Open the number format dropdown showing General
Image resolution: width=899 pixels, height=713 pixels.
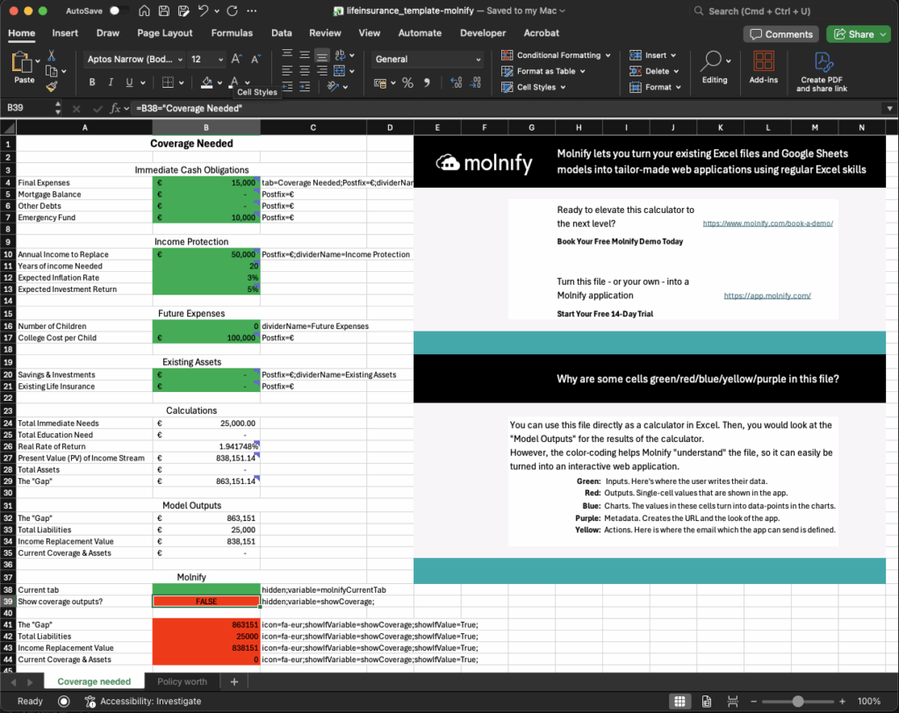tap(426, 60)
